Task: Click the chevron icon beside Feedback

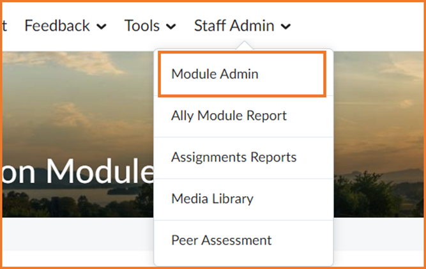Action: [102, 27]
